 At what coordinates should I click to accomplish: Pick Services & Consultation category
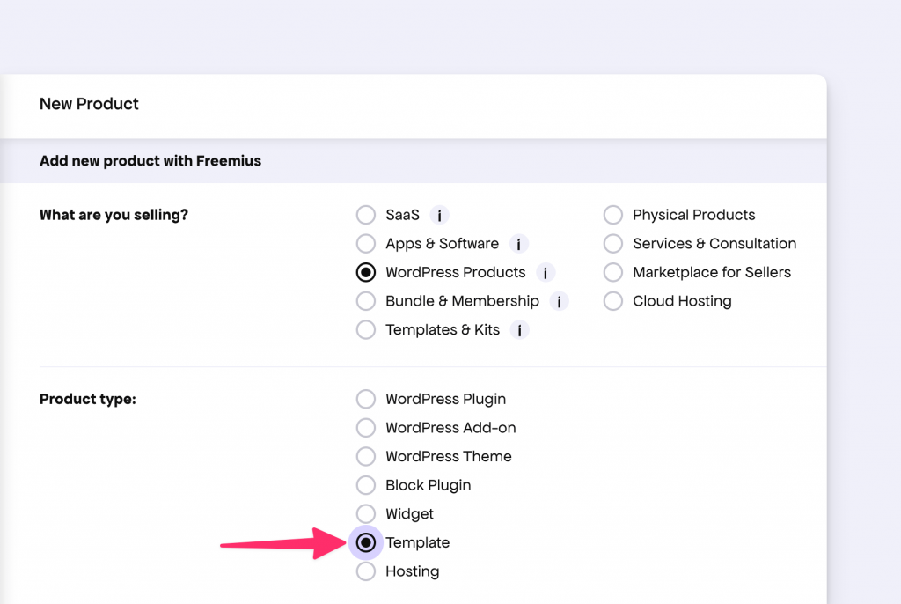[x=613, y=244]
